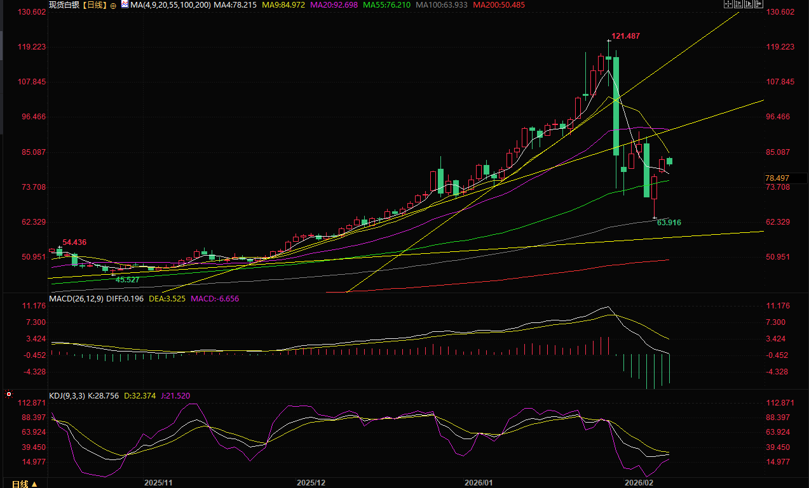Click the 2025/12 date axis marker
The height and width of the screenshot is (488, 809).
point(311,483)
